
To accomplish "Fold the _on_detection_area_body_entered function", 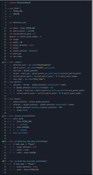I will tap(8, 141).
